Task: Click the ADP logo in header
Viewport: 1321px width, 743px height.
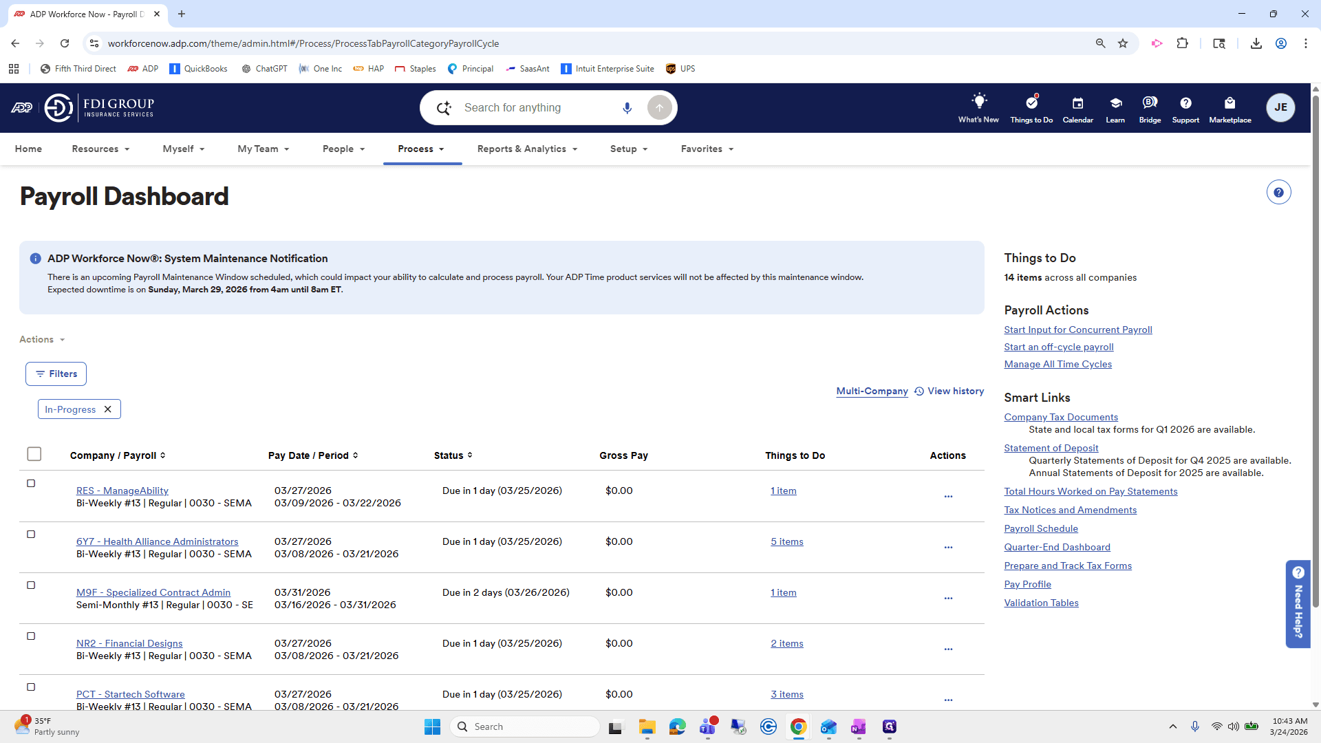Action: (21, 107)
